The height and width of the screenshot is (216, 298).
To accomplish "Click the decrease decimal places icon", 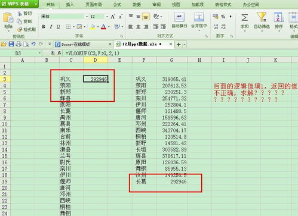I will (223, 27).
